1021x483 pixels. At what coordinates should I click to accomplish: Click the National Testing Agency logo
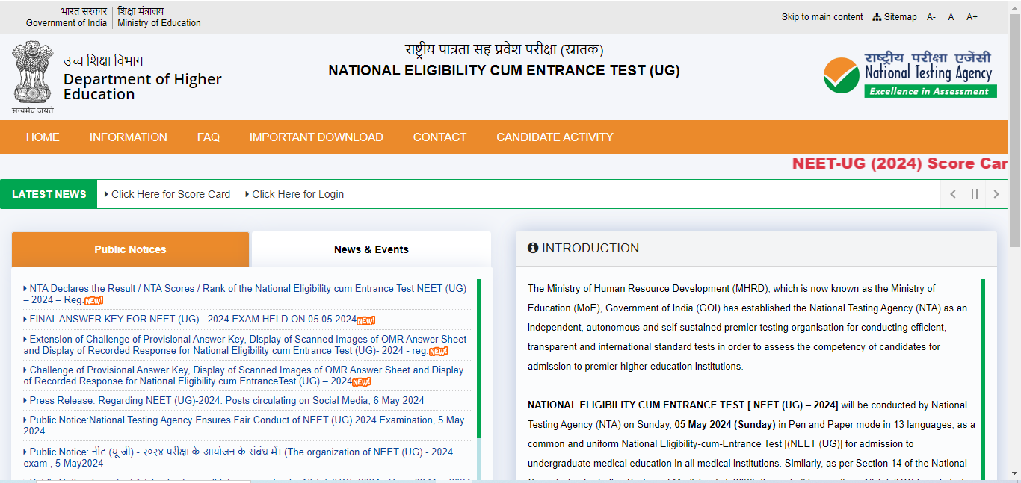point(909,74)
